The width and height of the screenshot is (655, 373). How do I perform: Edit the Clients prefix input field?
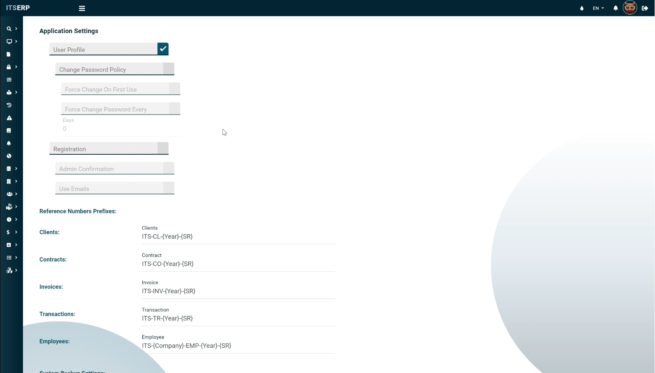238,237
